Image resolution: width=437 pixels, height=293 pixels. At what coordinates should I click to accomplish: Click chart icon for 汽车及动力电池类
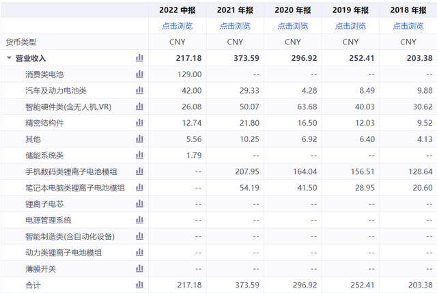139,90
